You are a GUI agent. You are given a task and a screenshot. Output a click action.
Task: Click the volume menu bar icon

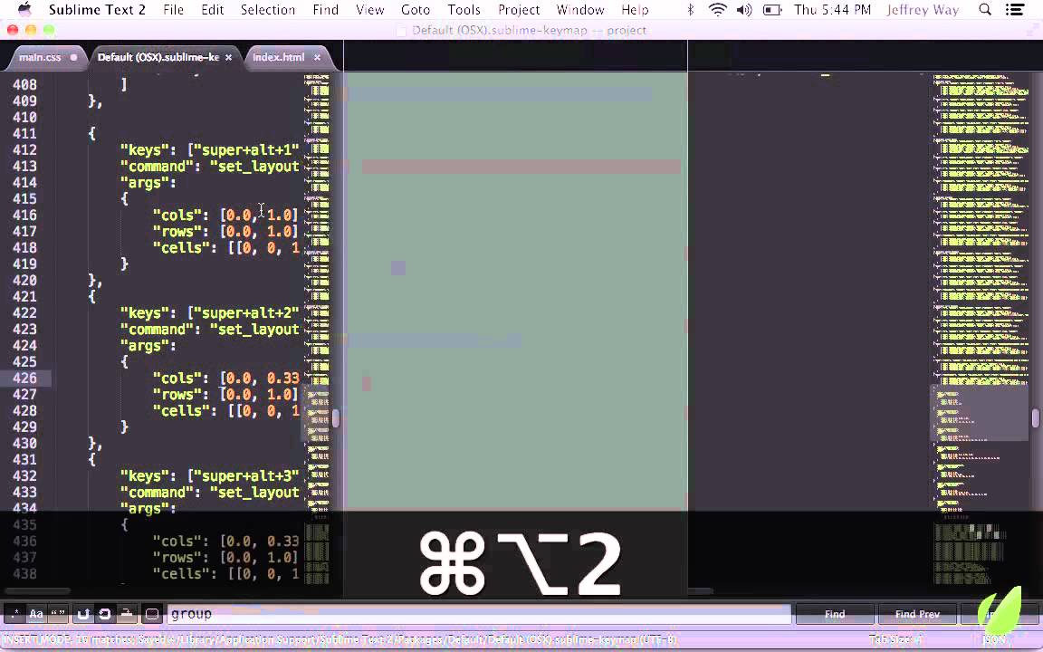[x=744, y=9]
